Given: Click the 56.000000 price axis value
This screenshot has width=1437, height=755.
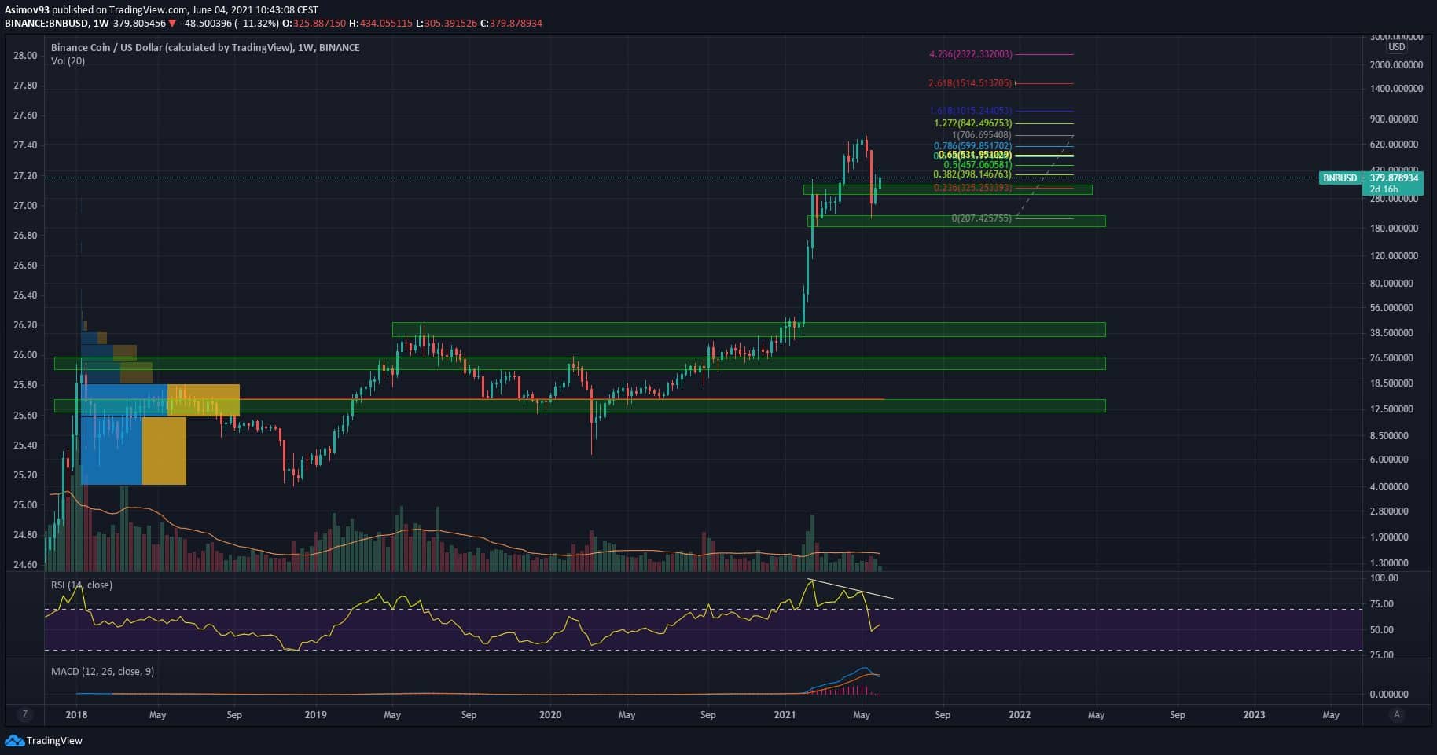Looking at the screenshot, I should click(1391, 308).
